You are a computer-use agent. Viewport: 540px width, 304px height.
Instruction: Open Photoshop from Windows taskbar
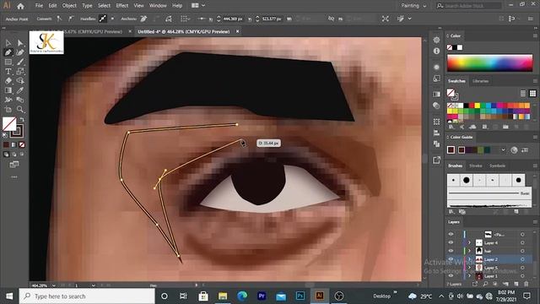click(x=300, y=296)
